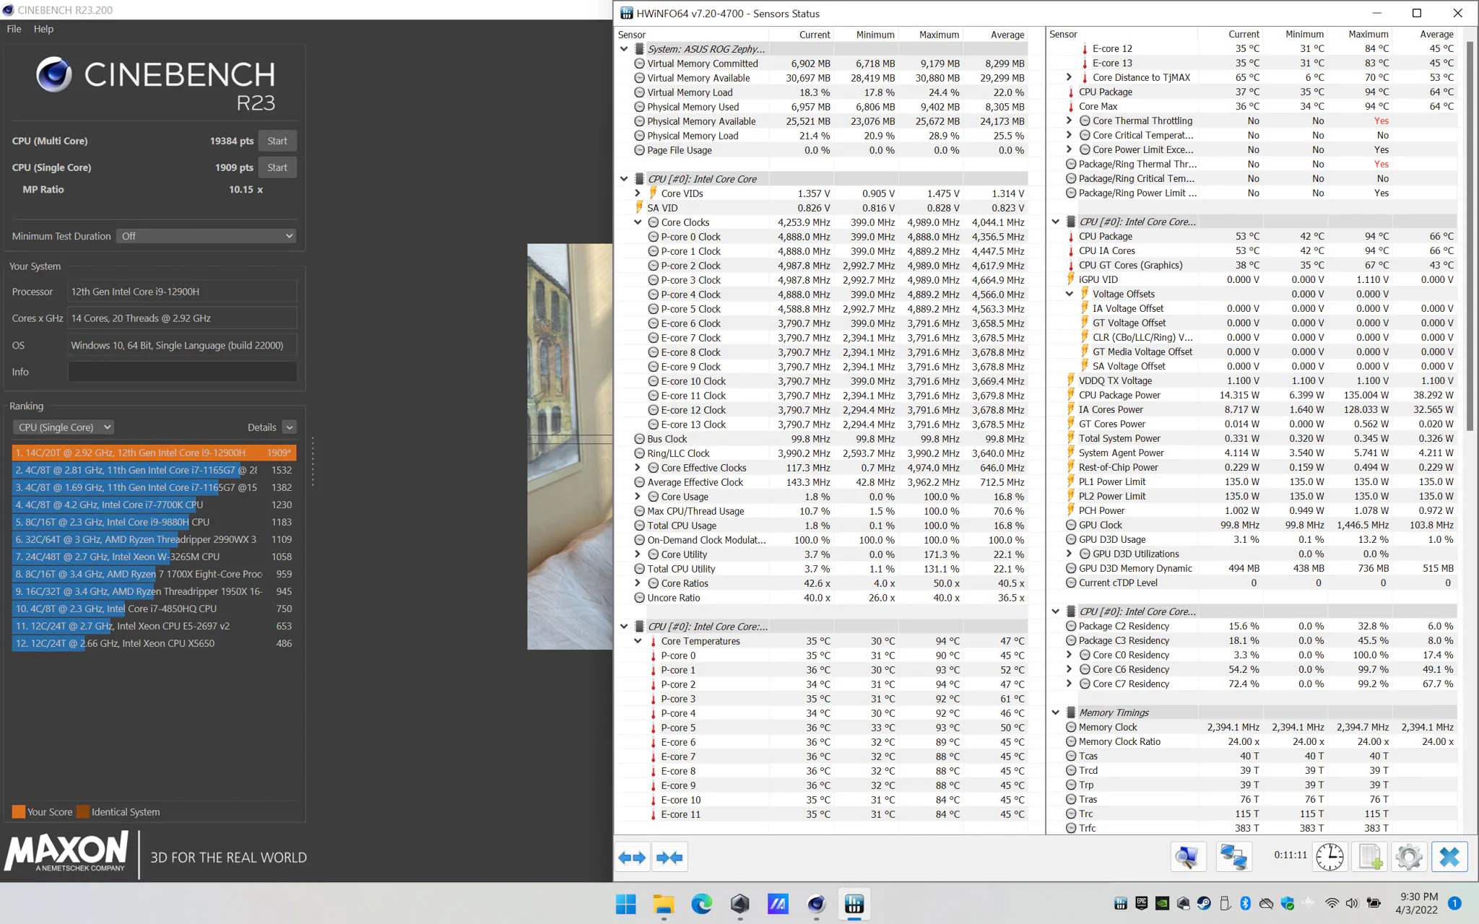Collapse the System: ASUS ROG Zephy group
1479x924 pixels.
624,49
